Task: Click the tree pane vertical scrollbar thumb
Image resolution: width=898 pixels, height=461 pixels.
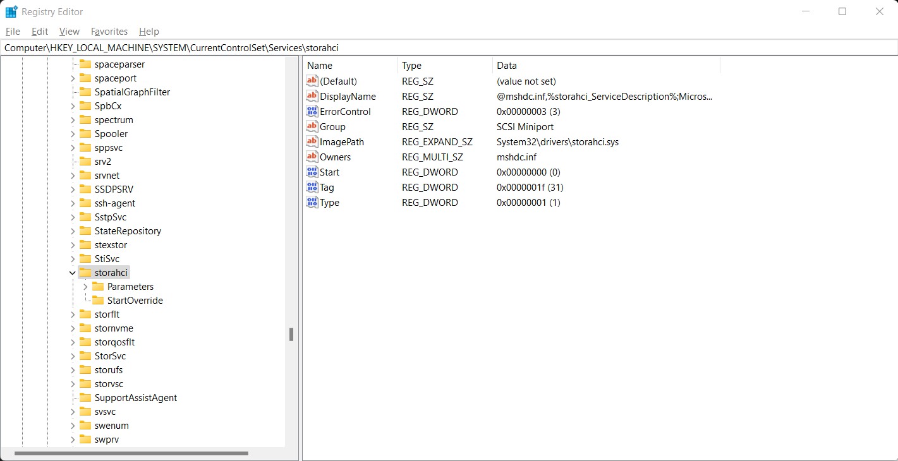Action: click(x=291, y=334)
